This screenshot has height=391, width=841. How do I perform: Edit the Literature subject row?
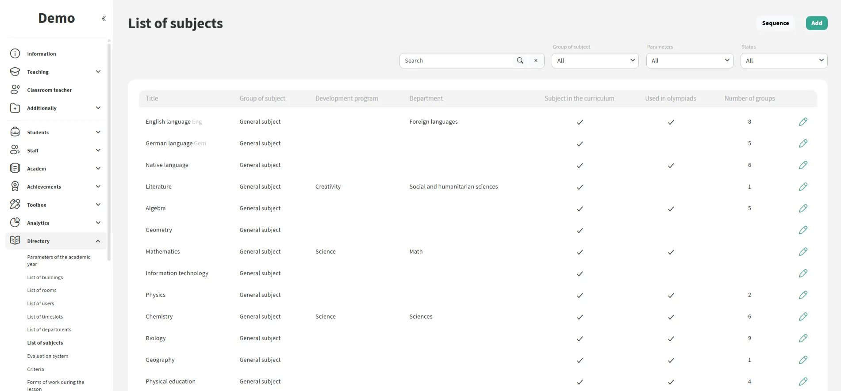point(803,187)
